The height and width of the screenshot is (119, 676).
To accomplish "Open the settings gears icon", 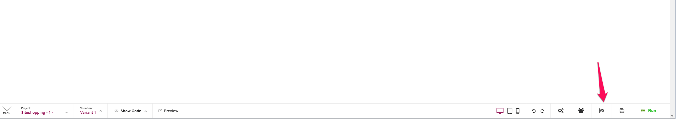I will (x=561, y=111).
